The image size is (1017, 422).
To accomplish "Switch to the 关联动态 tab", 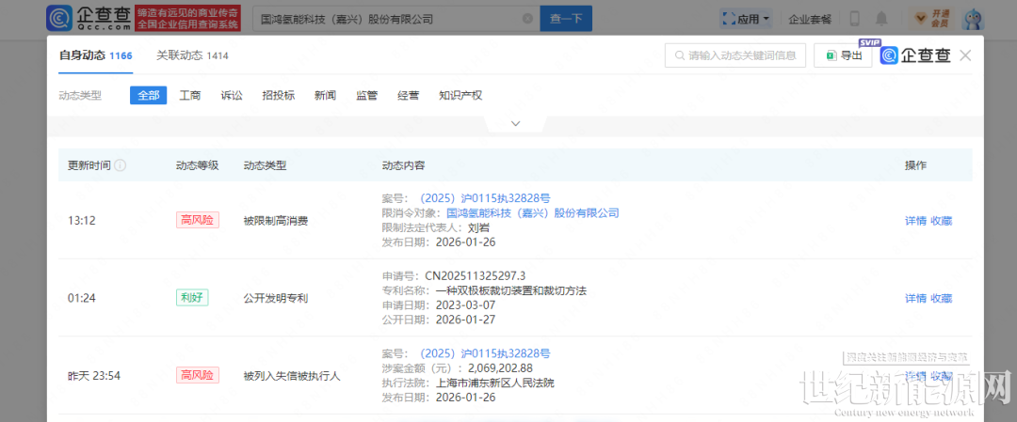I will point(192,55).
